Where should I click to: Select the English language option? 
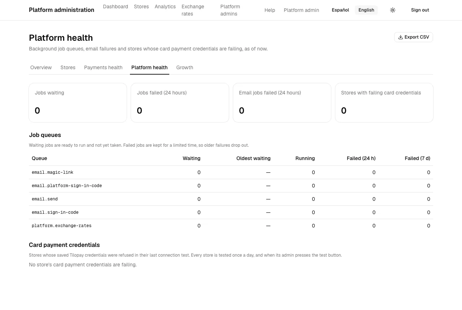pyautogui.click(x=366, y=10)
